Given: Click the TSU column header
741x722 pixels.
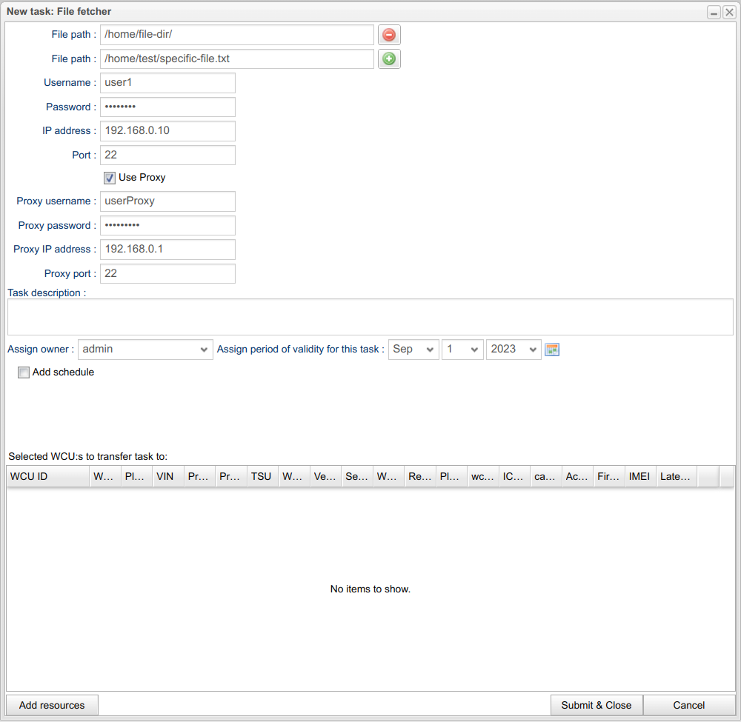Looking at the screenshot, I should coord(262,476).
